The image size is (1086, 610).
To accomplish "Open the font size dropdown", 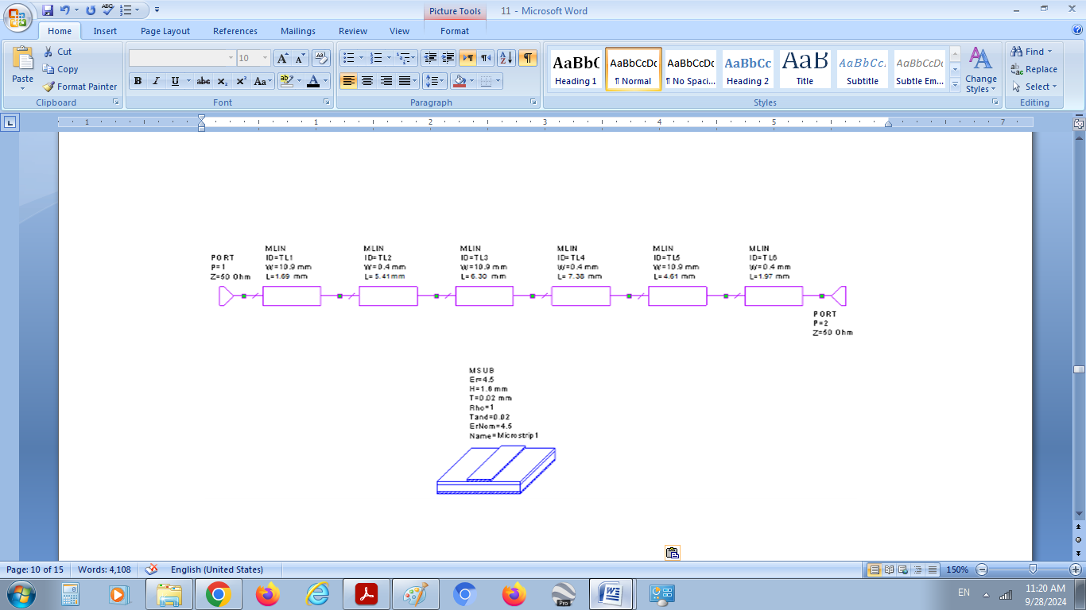I will click(266, 58).
